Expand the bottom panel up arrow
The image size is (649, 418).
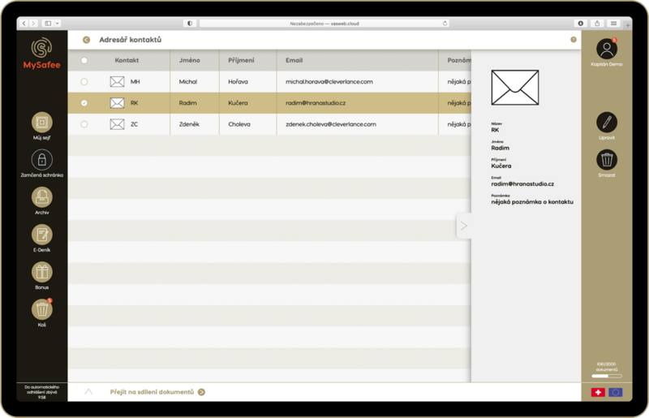88,392
